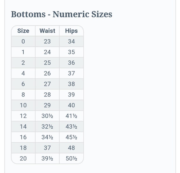Image resolution: width=180 pixels, height=173 pixels.
Task: Click waist value 28 in size 8 row
Action: click(47, 95)
